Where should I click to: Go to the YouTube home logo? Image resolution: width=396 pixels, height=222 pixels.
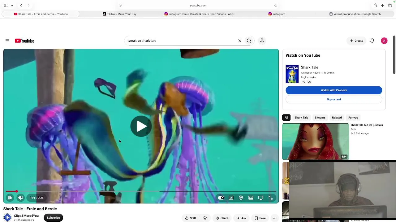[x=24, y=41]
